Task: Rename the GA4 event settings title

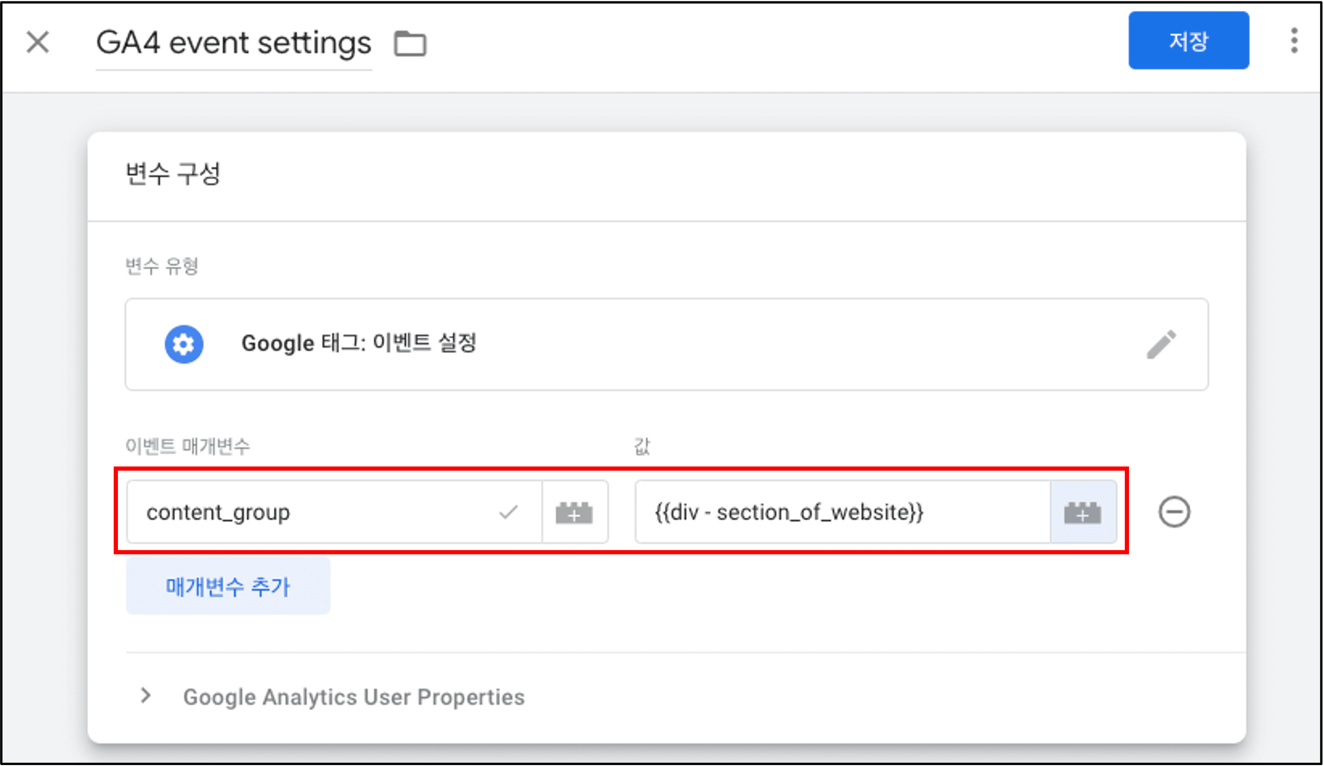Action: [234, 43]
